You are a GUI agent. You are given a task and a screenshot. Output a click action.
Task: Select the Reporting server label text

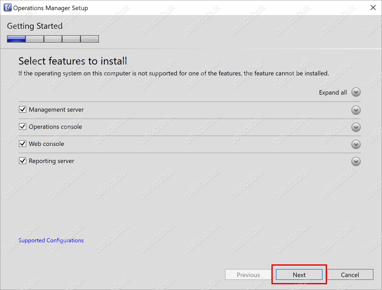[x=51, y=161]
